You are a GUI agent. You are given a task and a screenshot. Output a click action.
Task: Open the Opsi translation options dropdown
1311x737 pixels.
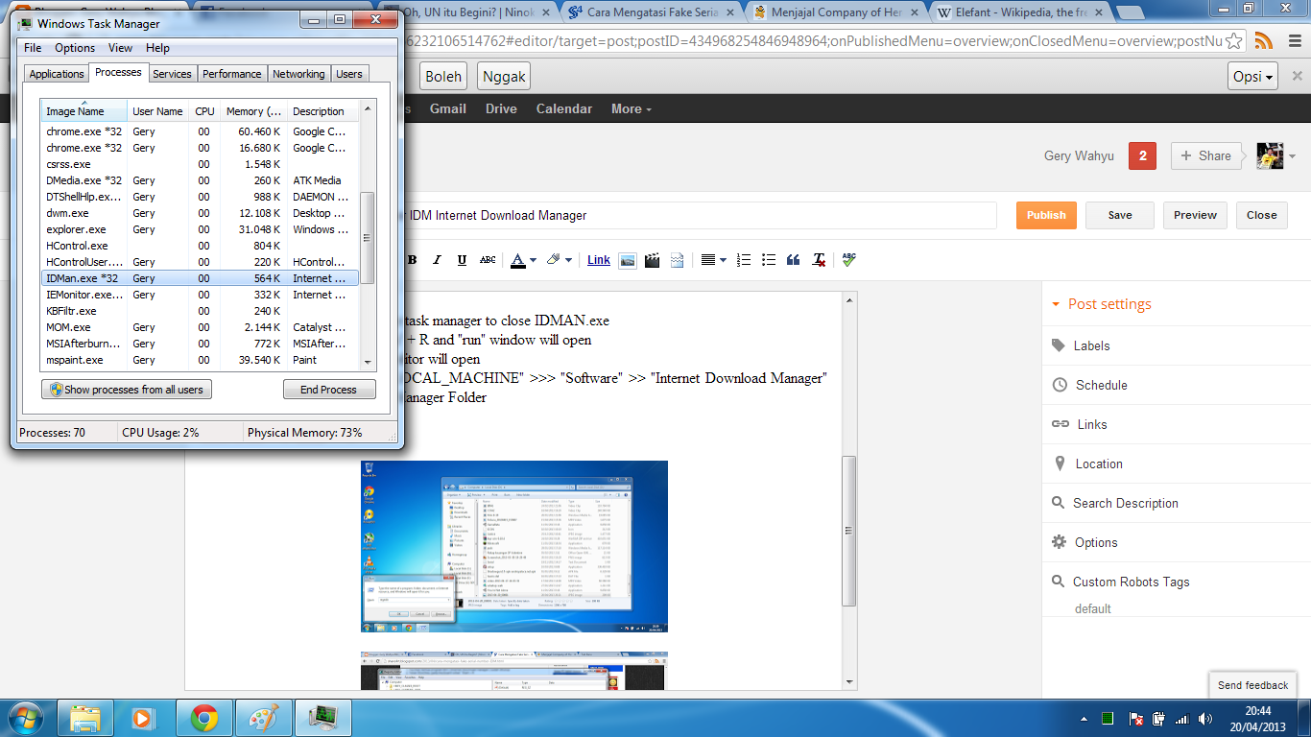(x=1252, y=77)
